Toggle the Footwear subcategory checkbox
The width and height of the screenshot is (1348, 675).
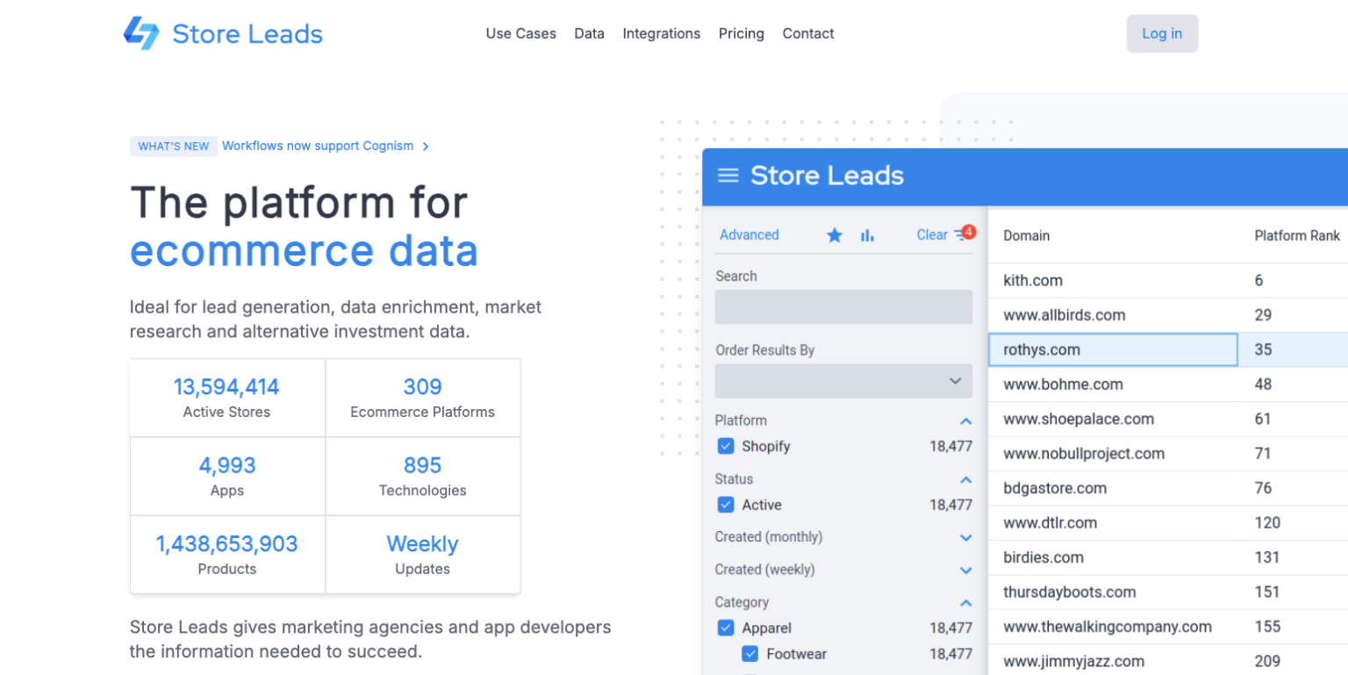(x=750, y=654)
